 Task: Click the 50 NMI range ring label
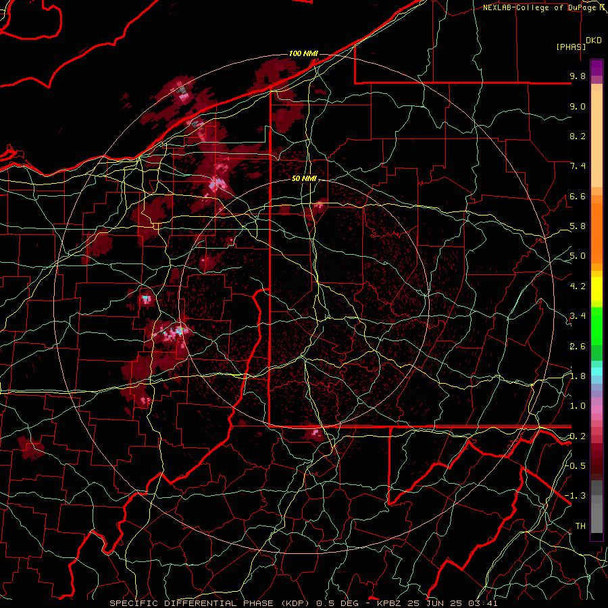tap(304, 179)
